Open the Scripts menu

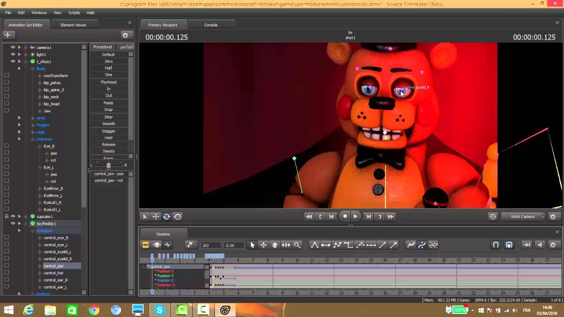[x=74, y=13]
